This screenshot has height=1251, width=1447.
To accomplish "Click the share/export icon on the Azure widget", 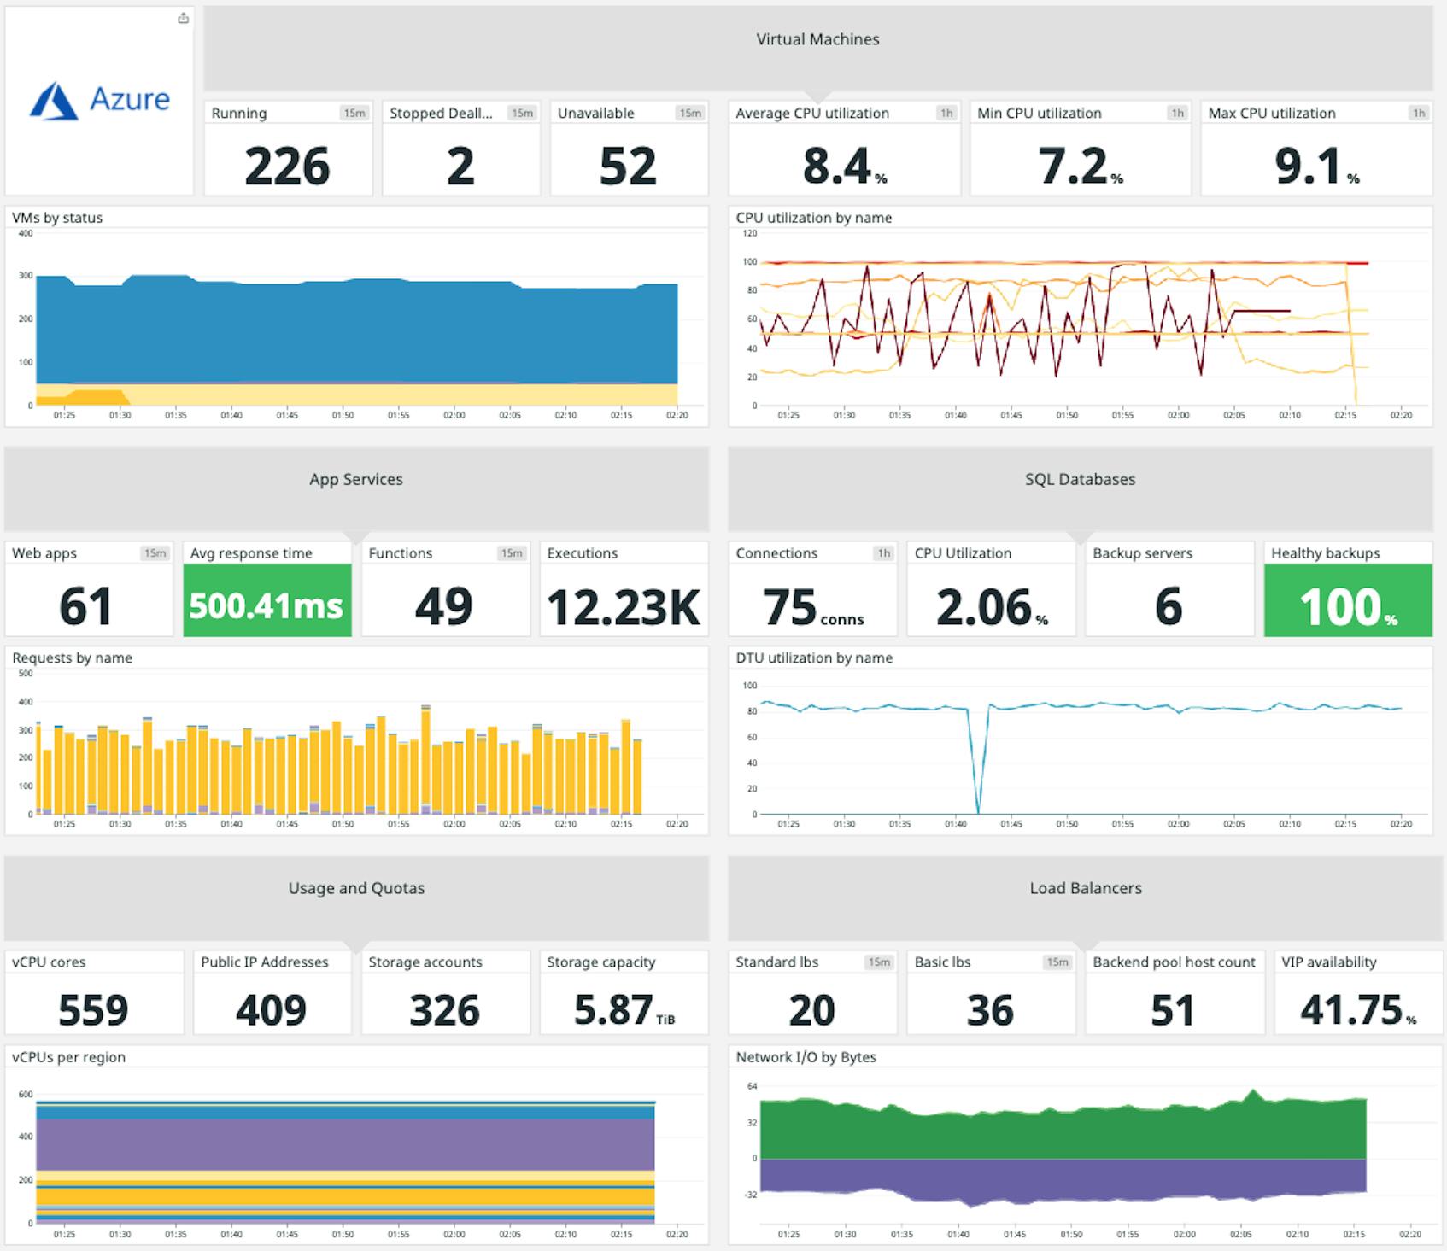I will tap(183, 17).
